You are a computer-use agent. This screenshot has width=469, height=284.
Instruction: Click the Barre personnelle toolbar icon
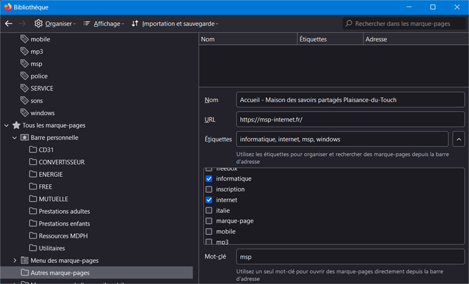click(x=25, y=138)
